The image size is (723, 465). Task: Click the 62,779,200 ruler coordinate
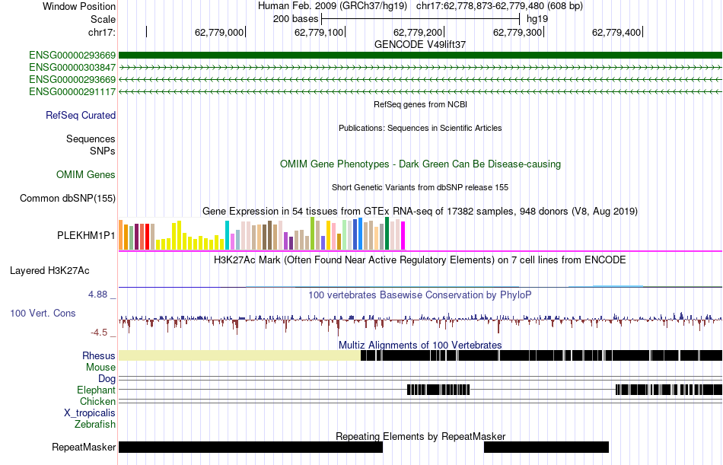point(418,32)
